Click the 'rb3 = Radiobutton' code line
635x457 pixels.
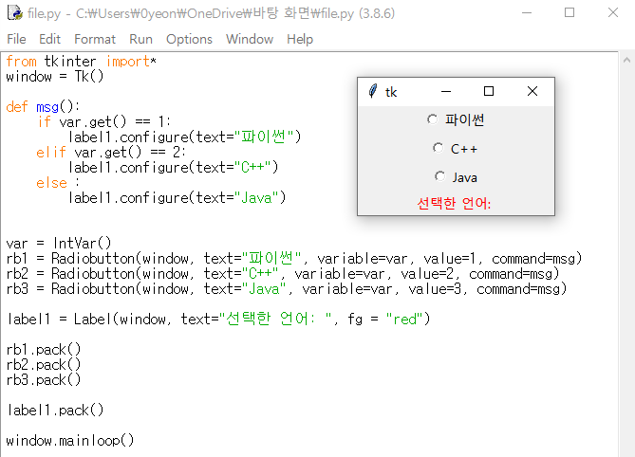287,289
